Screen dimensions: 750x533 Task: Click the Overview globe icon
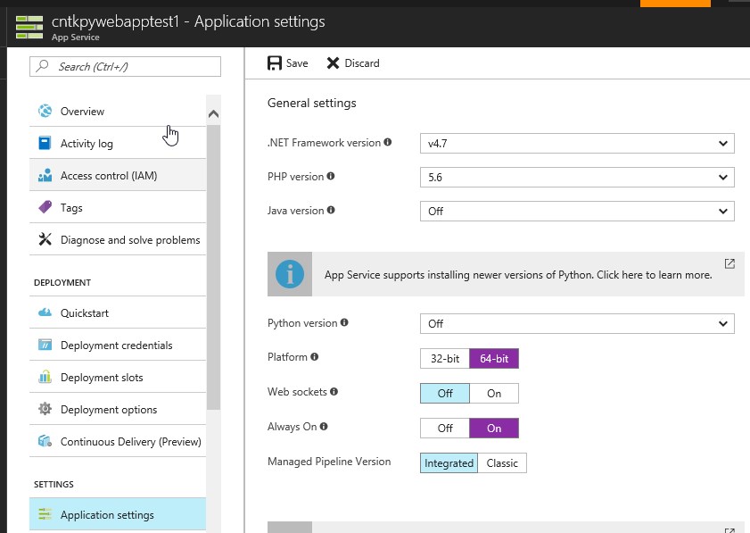45,111
